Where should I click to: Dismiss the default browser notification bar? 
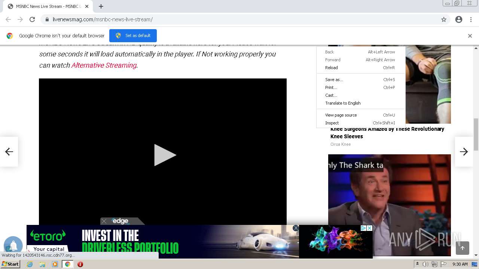pos(470,36)
